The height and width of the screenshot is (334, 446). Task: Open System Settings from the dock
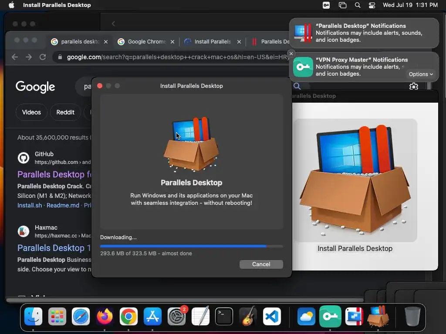coord(176,317)
